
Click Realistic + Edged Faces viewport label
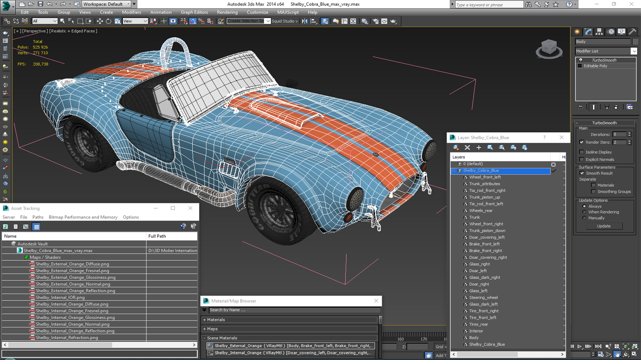pyautogui.click(x=73, y=31)
